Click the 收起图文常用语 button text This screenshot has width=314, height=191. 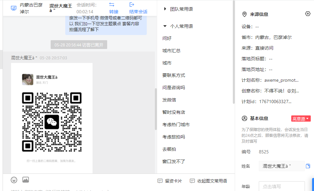(212, 181)
